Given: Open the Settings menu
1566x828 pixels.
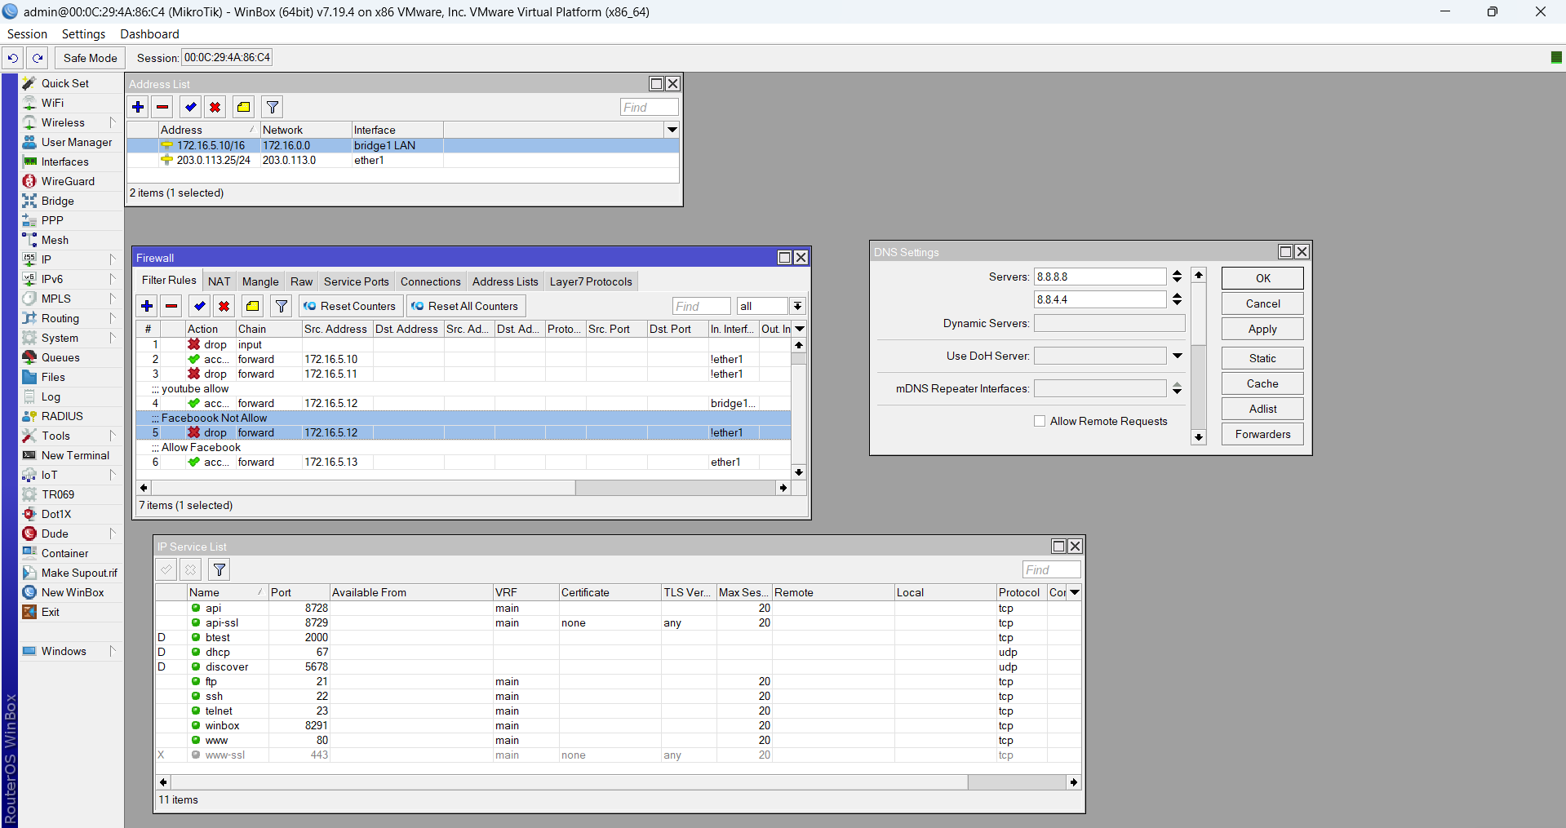Looking at the screenshot, I should (x=83, y=34).
